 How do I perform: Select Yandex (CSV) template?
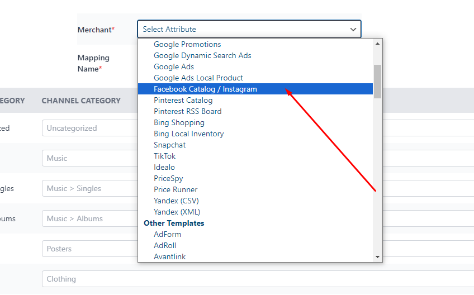pos(176,201)
